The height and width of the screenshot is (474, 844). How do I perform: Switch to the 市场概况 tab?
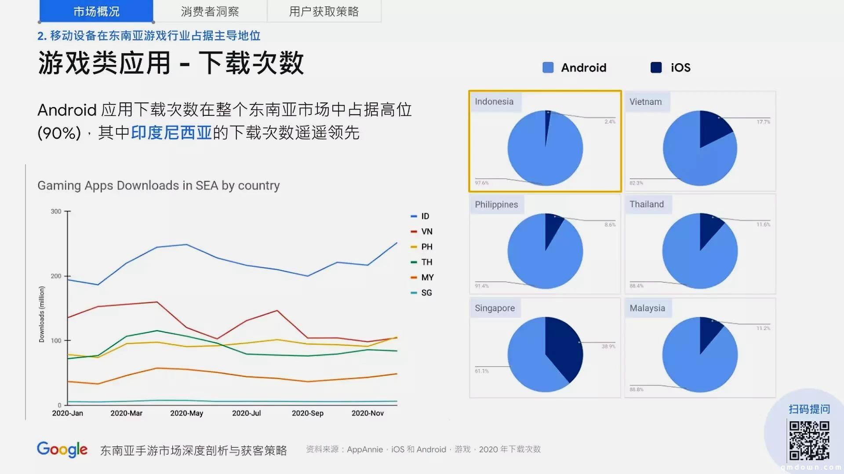point(96,11)
